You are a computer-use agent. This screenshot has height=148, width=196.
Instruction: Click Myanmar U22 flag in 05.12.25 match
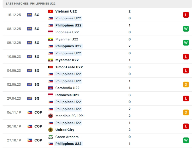[x=51, y=39]
